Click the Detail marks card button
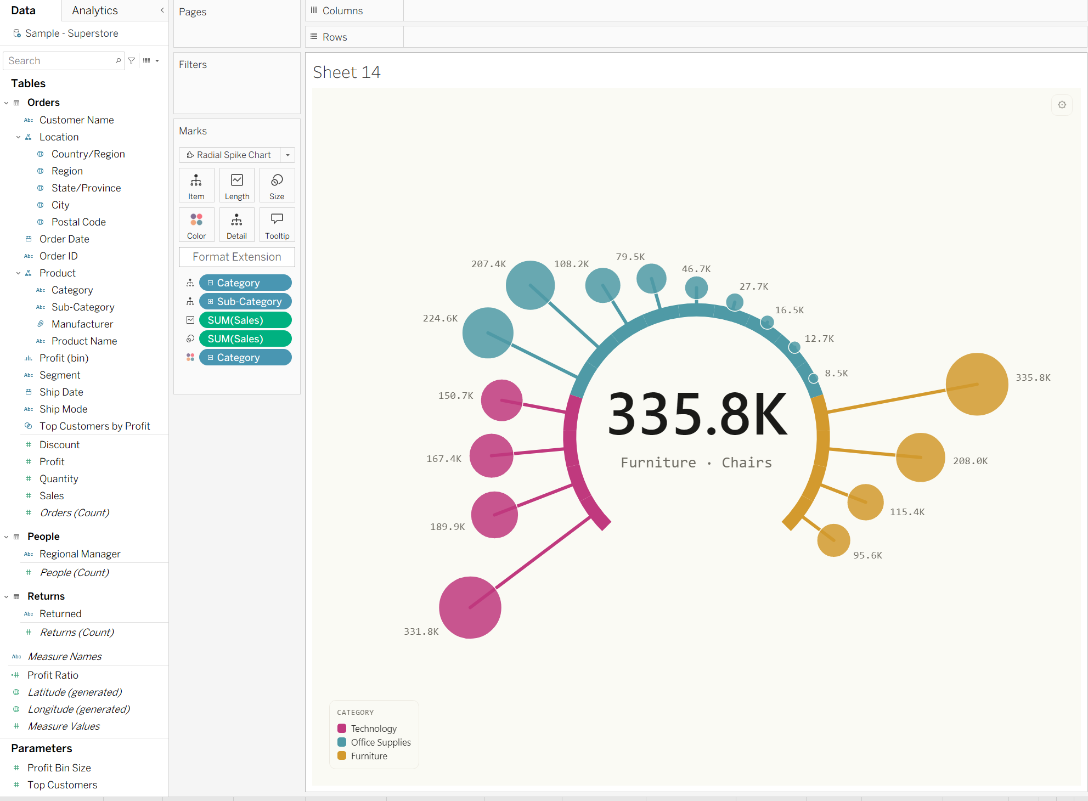 [x=237, y=225]
